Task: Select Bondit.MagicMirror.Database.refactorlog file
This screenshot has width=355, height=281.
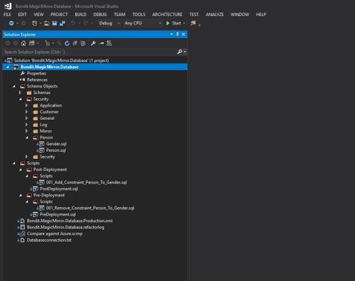Action: 66,227
